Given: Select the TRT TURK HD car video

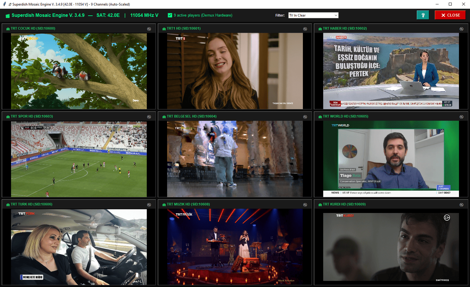Looking at the screenshot, I should 79,247.
